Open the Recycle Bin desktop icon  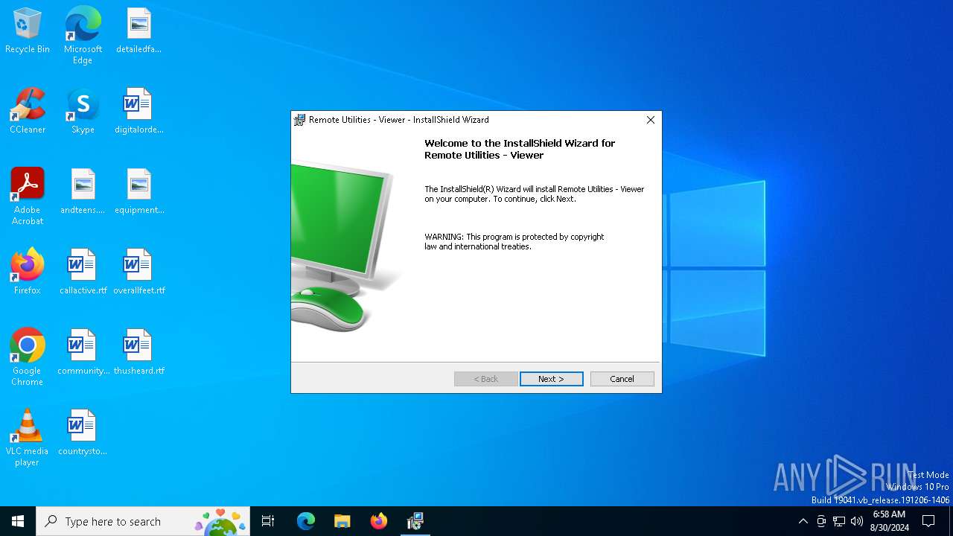(28, 31)
